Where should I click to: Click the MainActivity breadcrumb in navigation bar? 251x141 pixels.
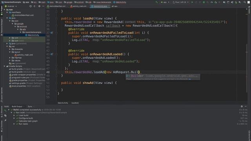coord(120,2)
